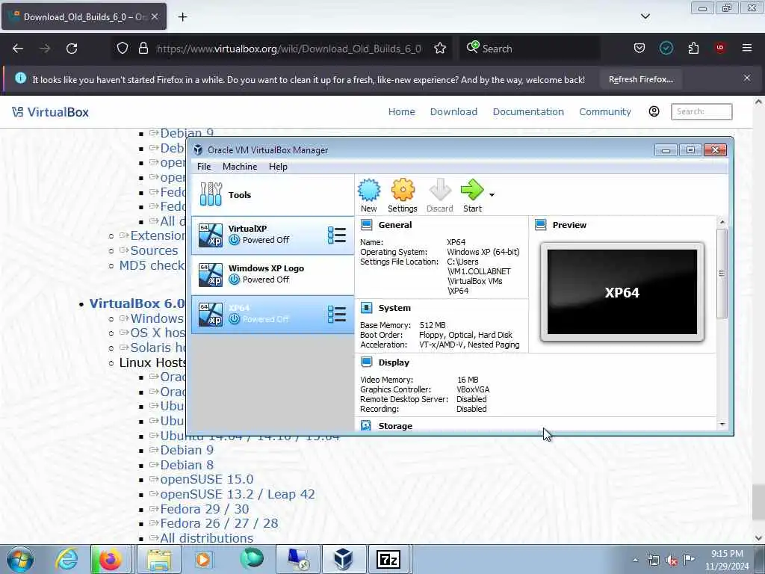765x574 pixels.
Task: Go to Home on VirtualBox site
Action: [x=401, y=112]
